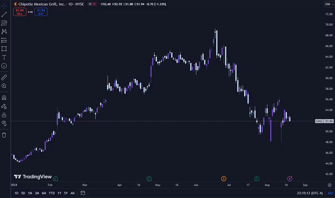Open the emoji icons tool
The height and width of the screenshot is (198, 335).
4,66
